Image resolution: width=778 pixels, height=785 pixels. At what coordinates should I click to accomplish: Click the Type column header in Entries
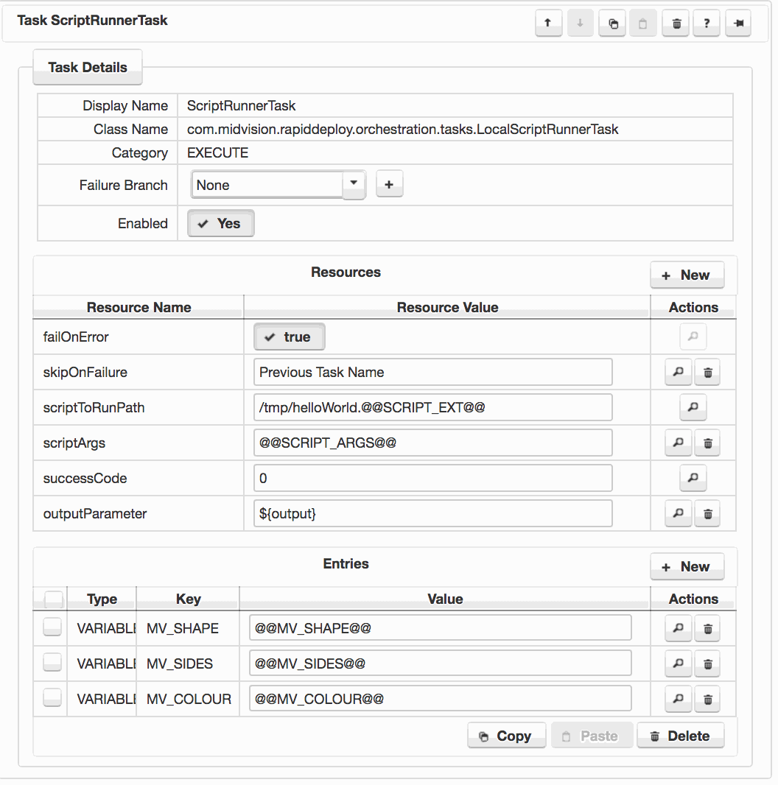point(102,599)
